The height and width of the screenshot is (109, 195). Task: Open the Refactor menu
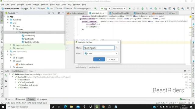tap(44, 5)
